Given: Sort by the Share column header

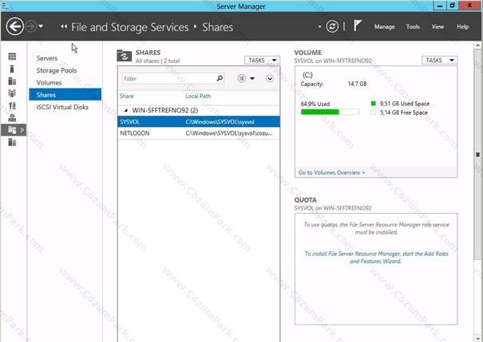Looking at the screenshot, I should [127, 96].
